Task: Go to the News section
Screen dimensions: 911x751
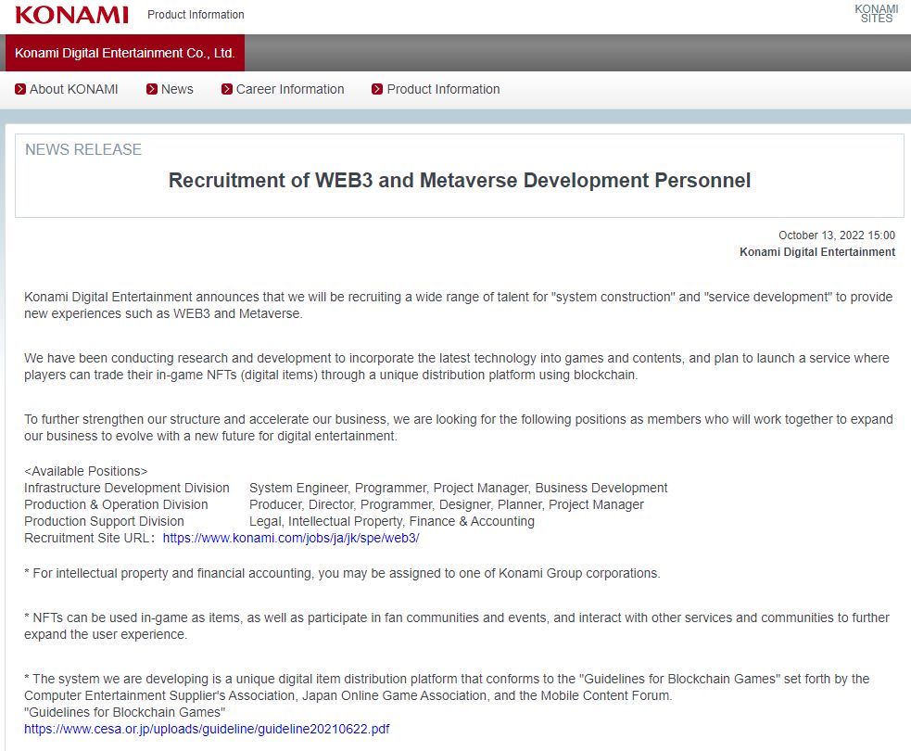Action: point(177,89)
